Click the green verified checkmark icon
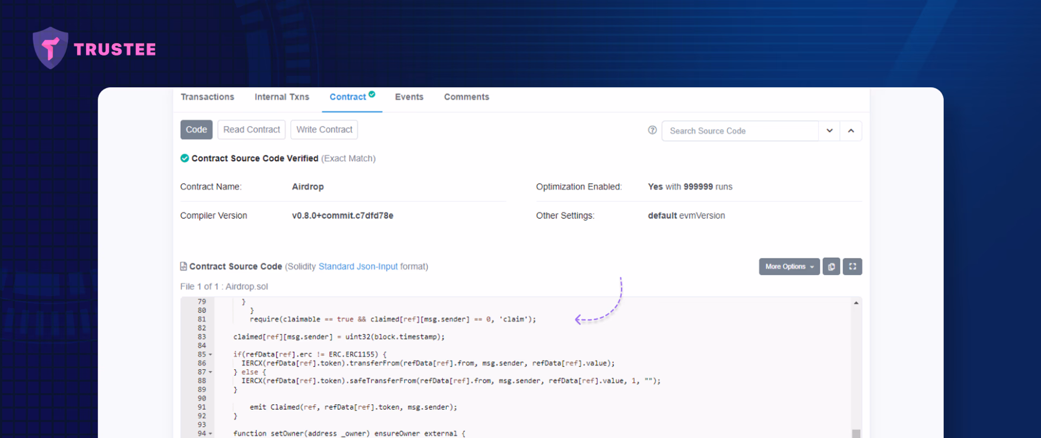Image resolution: width=1041 pixels, height=438 pixels. (x=184, y=158)
